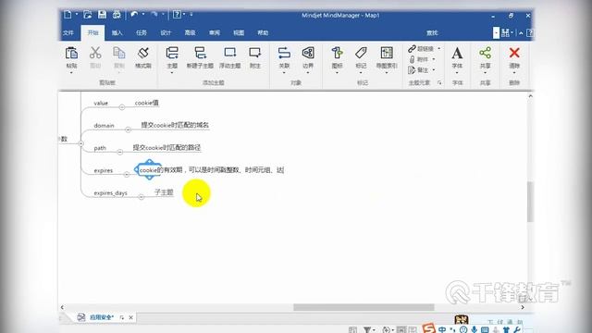
Task: Open dropdown arrow under Topic (主题) button
Action: click(x=172, y=73)
